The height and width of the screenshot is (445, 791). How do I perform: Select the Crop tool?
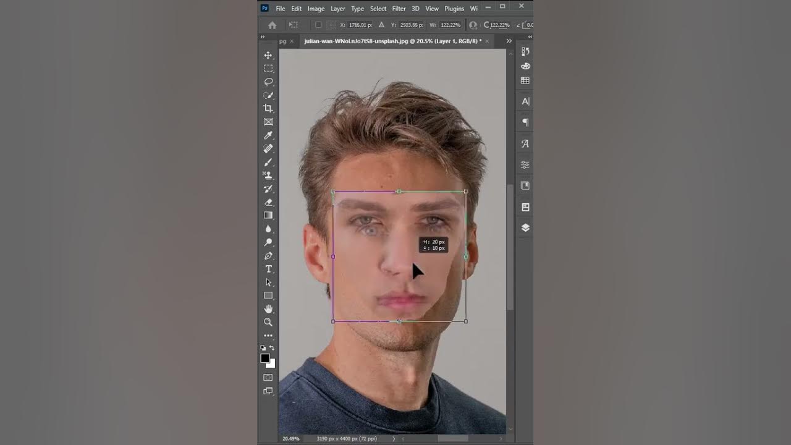(x=268, y=109)
